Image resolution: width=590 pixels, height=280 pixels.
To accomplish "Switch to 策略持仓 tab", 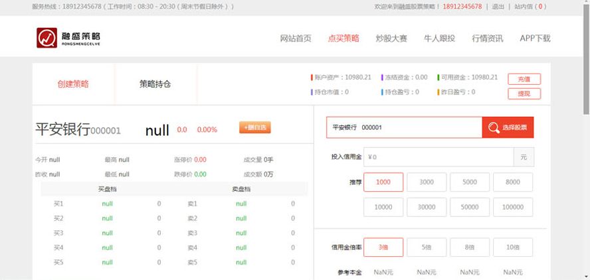I will 155,84.
